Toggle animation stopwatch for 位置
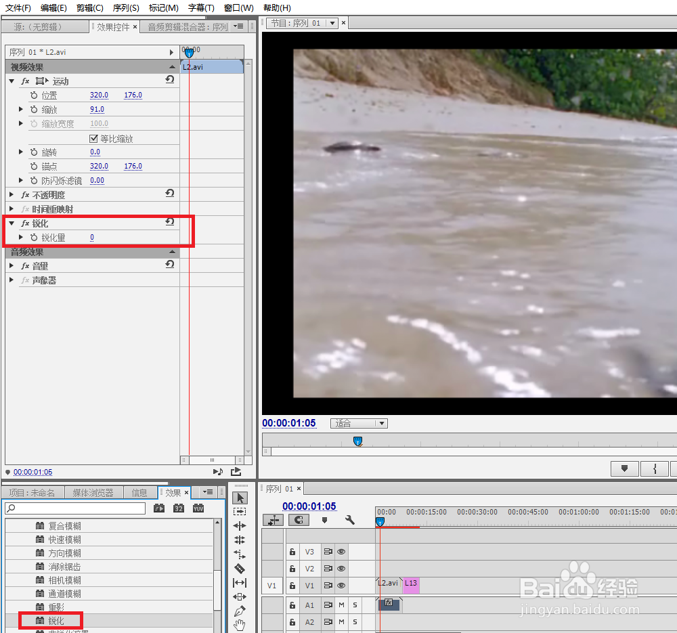The width and height of the screenshot is (677, 633). pyautogui.click(x=34, y=95)
